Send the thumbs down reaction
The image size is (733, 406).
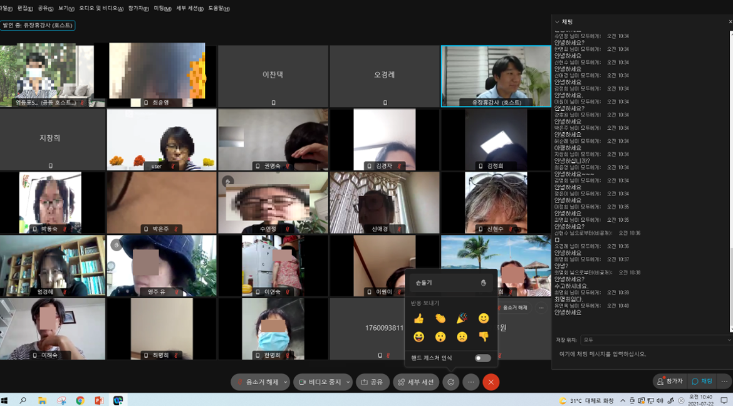[x=483, y=337]
